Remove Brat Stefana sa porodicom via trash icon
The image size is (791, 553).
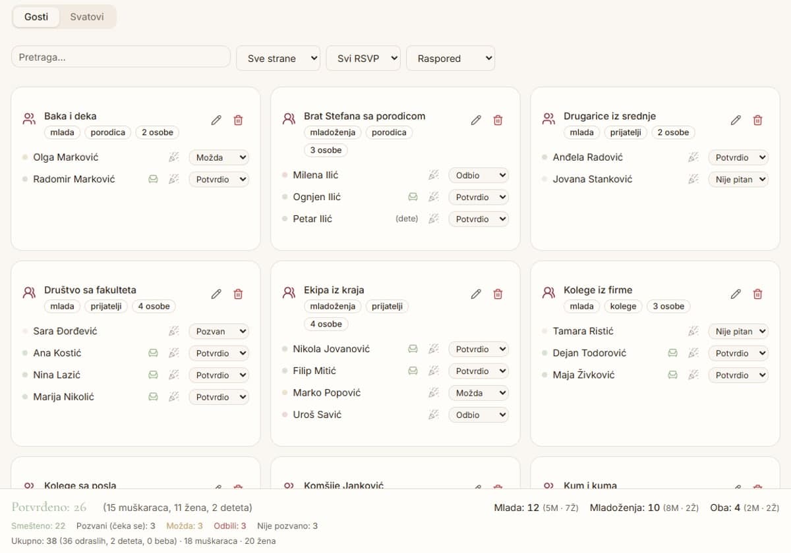pos(498,120)
